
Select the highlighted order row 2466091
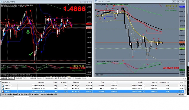pos(93,91)
